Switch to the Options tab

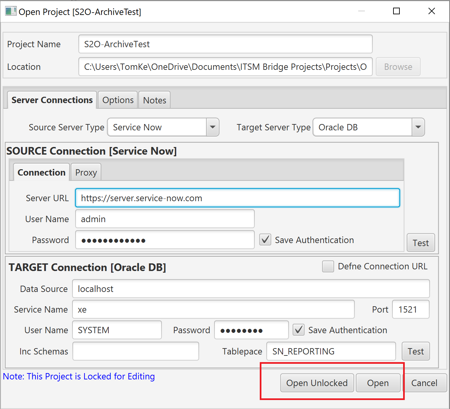pos(118,100)
